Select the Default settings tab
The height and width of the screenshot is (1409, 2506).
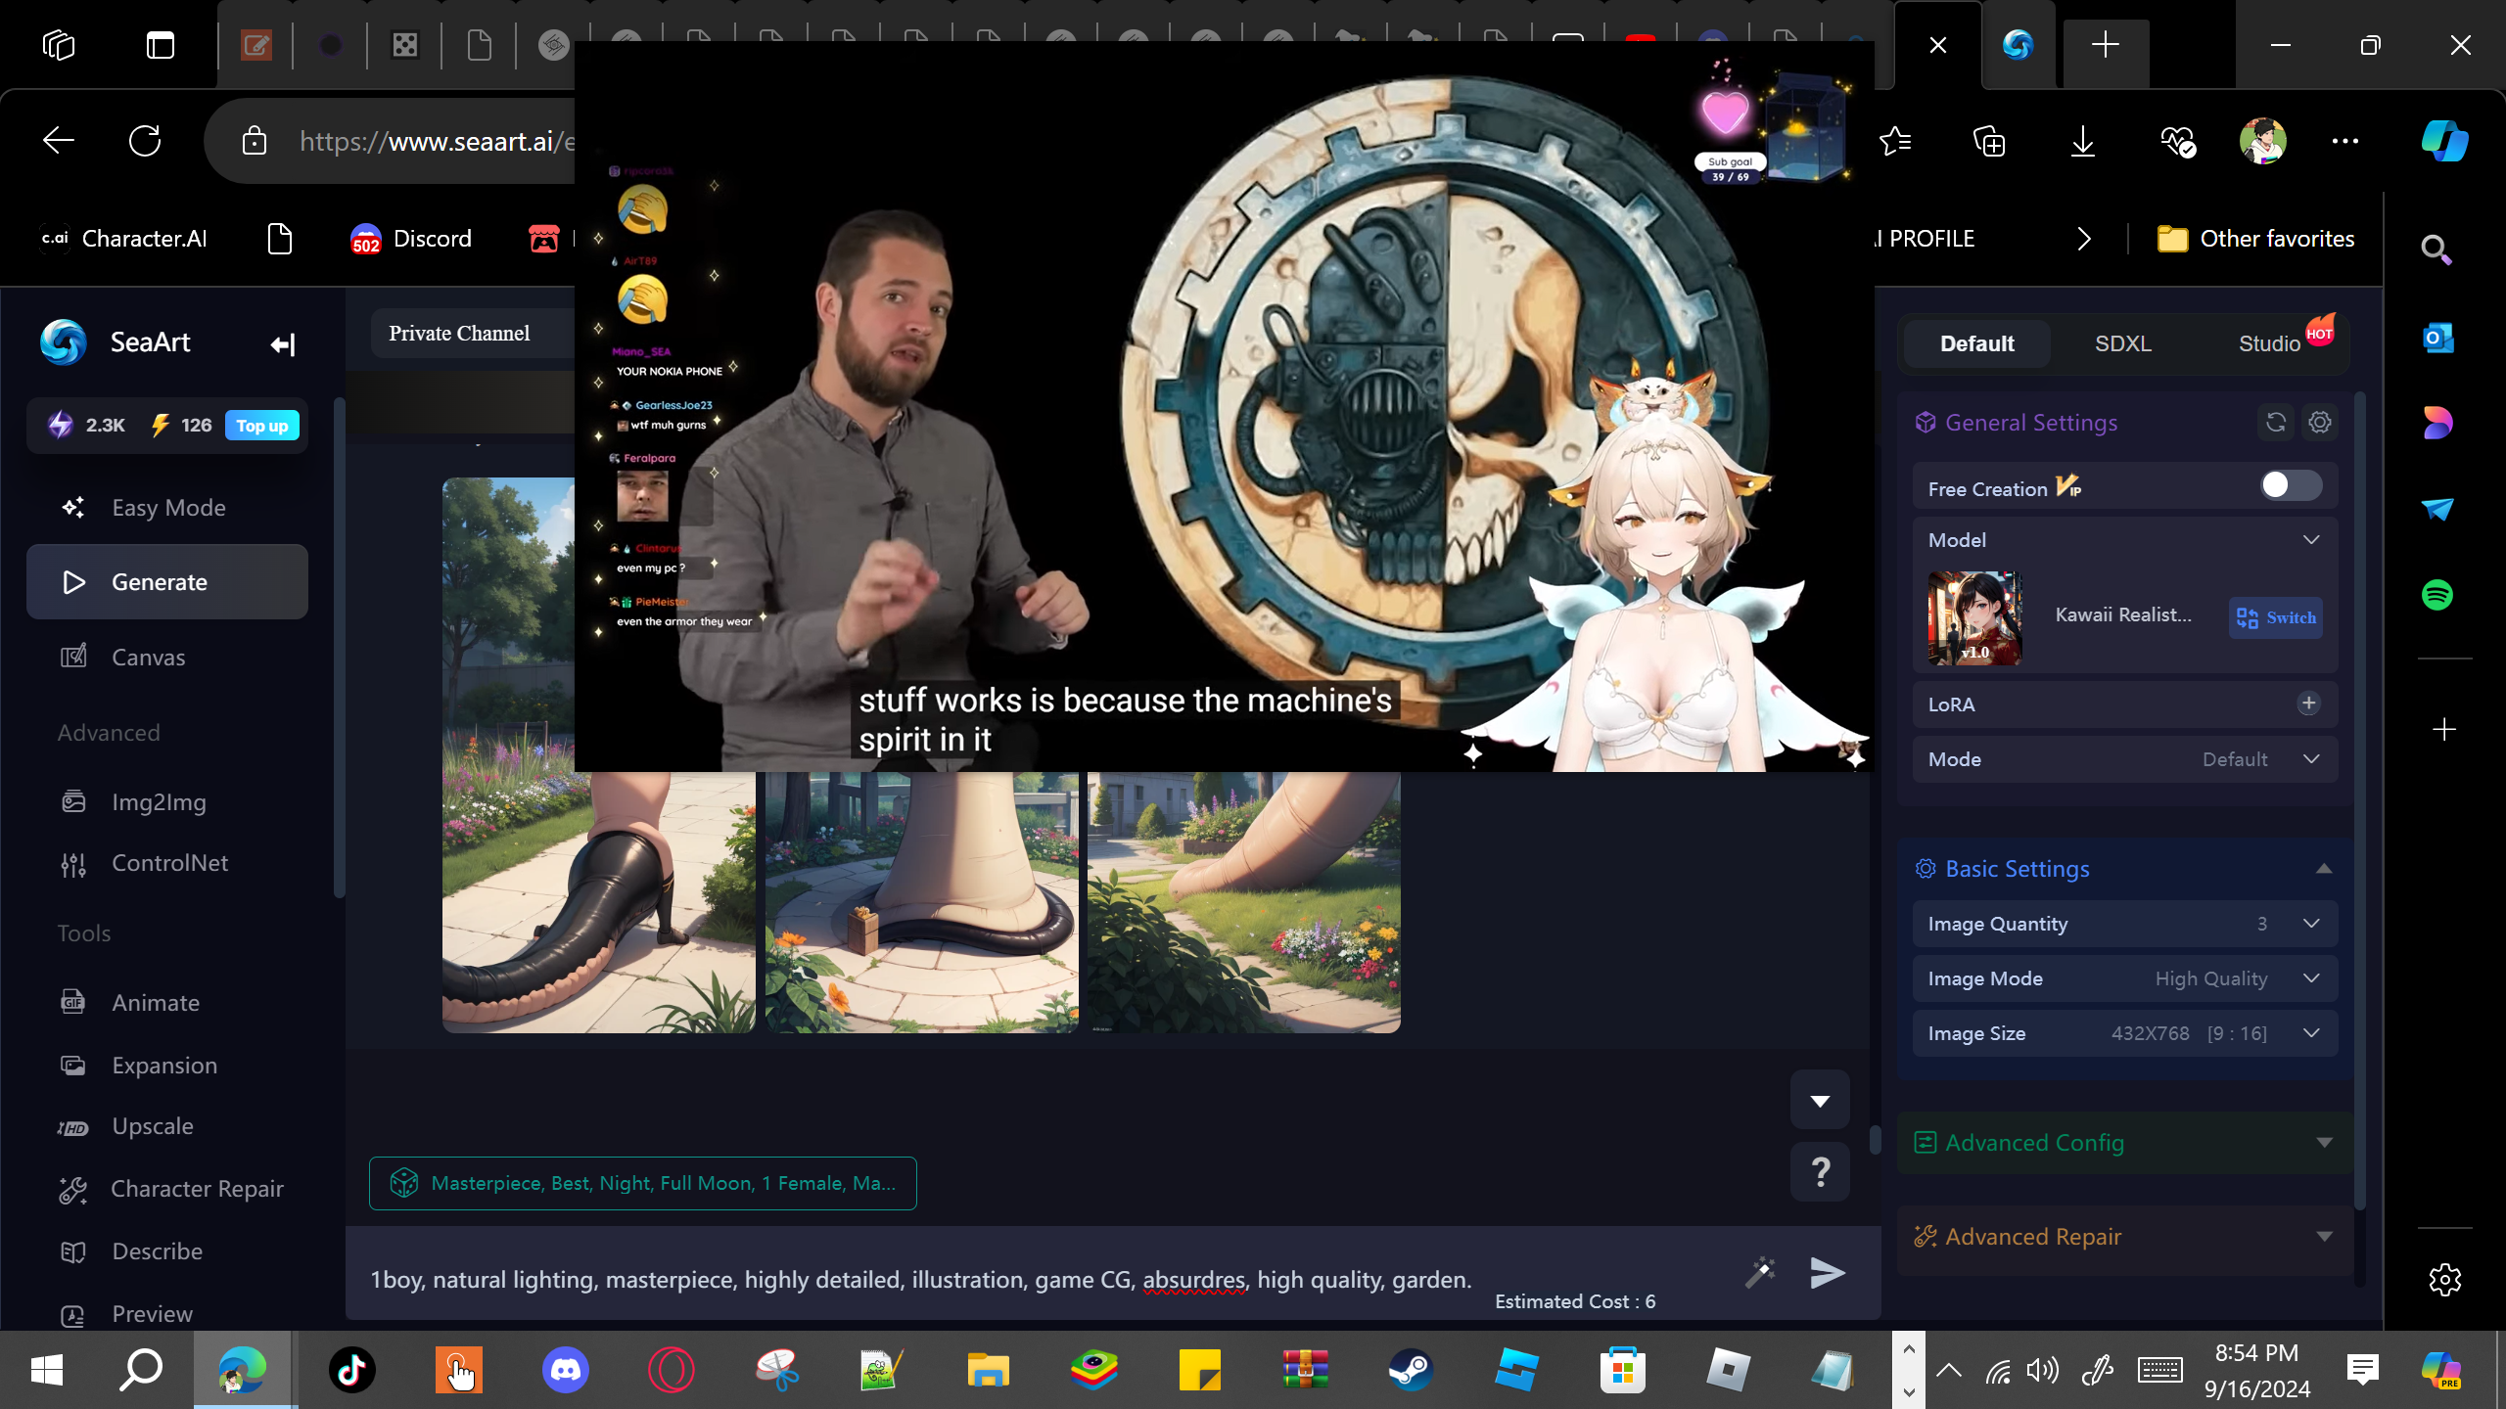1976,343
